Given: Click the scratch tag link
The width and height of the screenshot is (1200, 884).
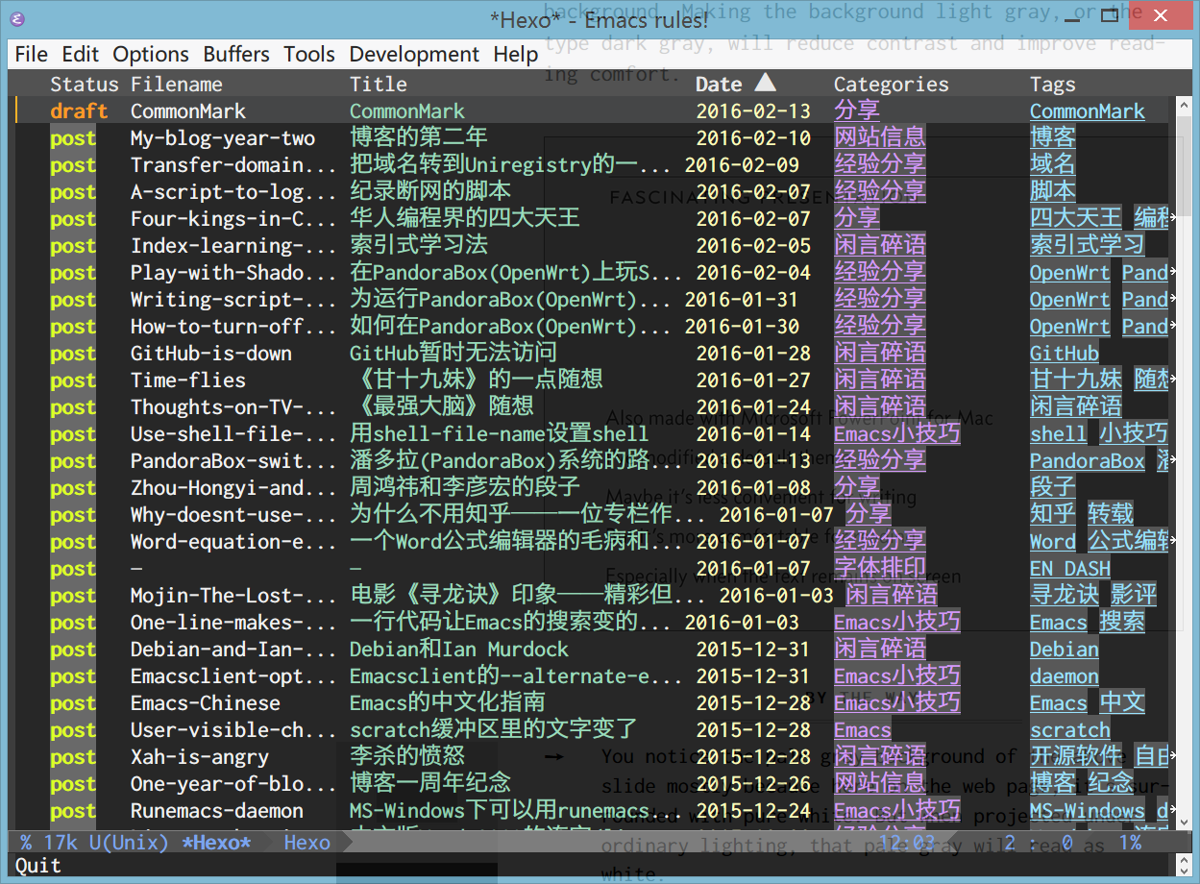Looking at the screenshot, I should [x=1070, y=730].
